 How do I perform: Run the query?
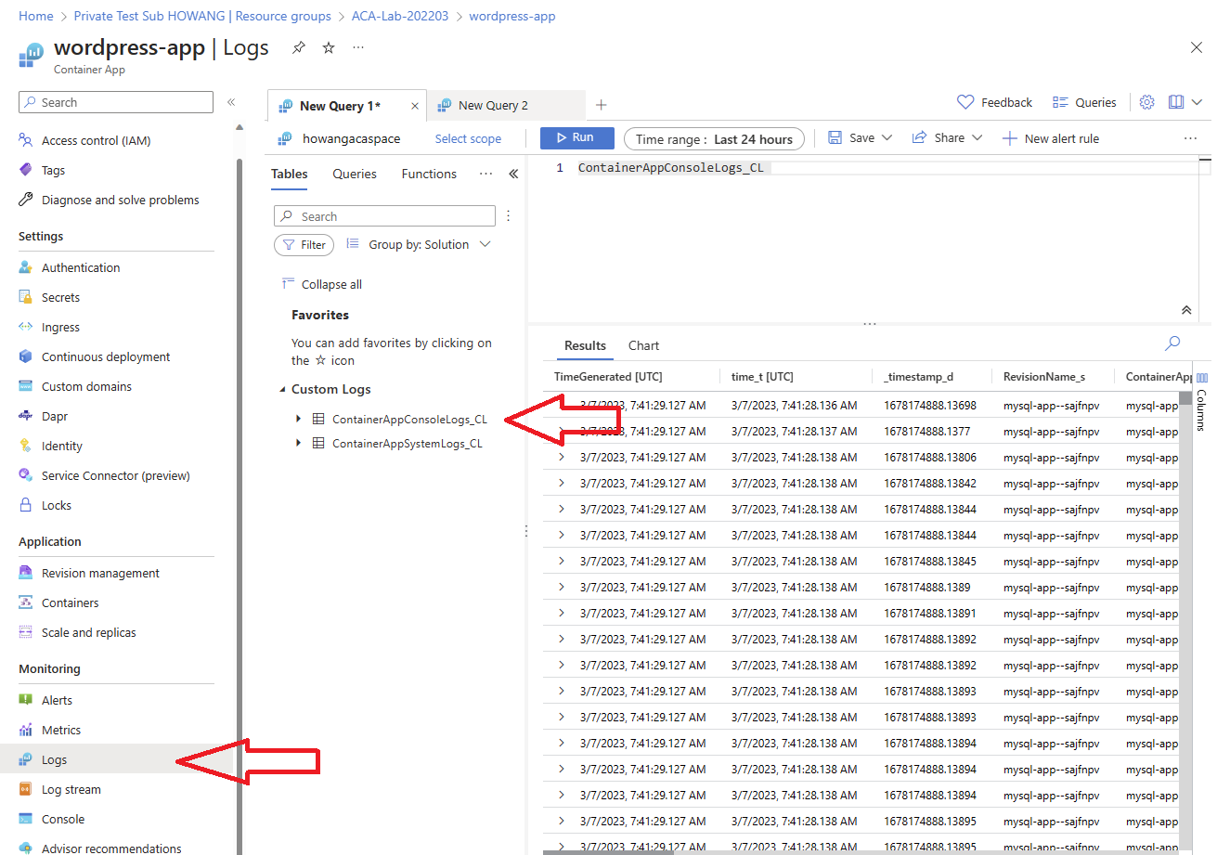[577, 137]
